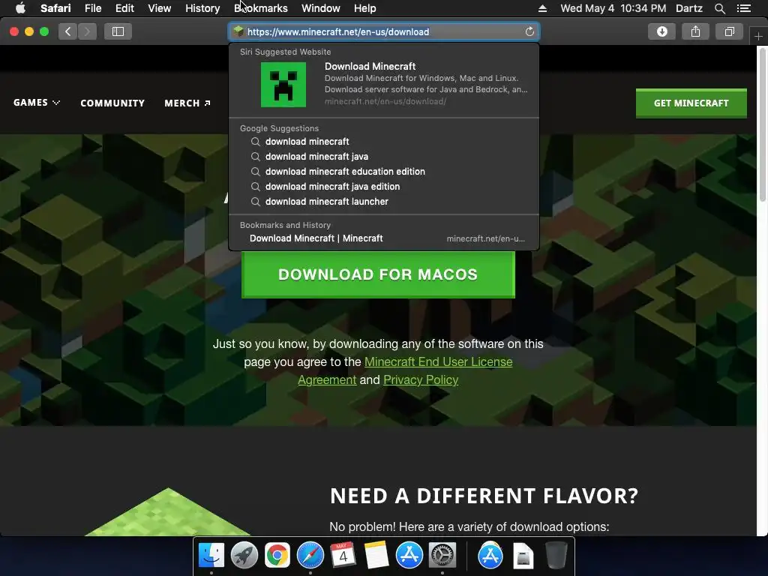Image resolution: width=768 pixels, height=576 pixels.
Task: Go forward with the Safari forward arrow
Action: coord(87,31)
